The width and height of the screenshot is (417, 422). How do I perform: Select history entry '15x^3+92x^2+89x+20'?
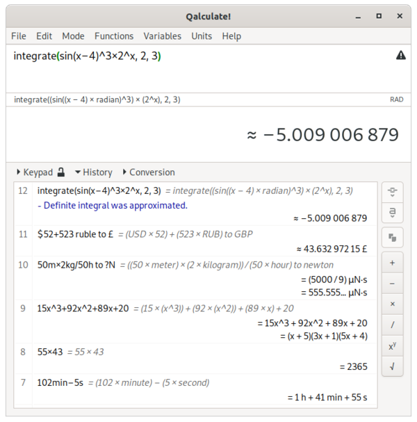[x=83, y=309]
